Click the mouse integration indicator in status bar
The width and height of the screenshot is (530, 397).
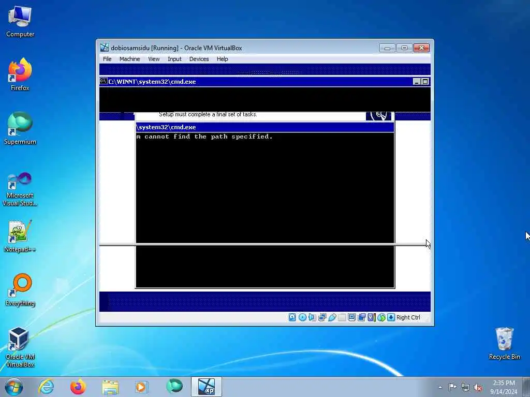point(381,317)
